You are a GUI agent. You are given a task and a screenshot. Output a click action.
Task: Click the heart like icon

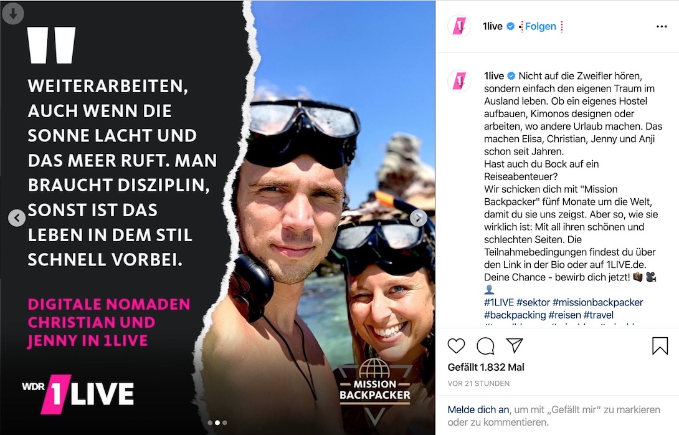(456, 346)
